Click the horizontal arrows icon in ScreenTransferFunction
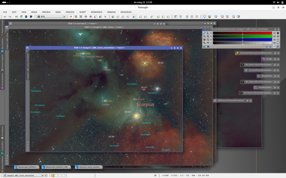The height and width of the screenshot is (178, 286). pos(208,43)
